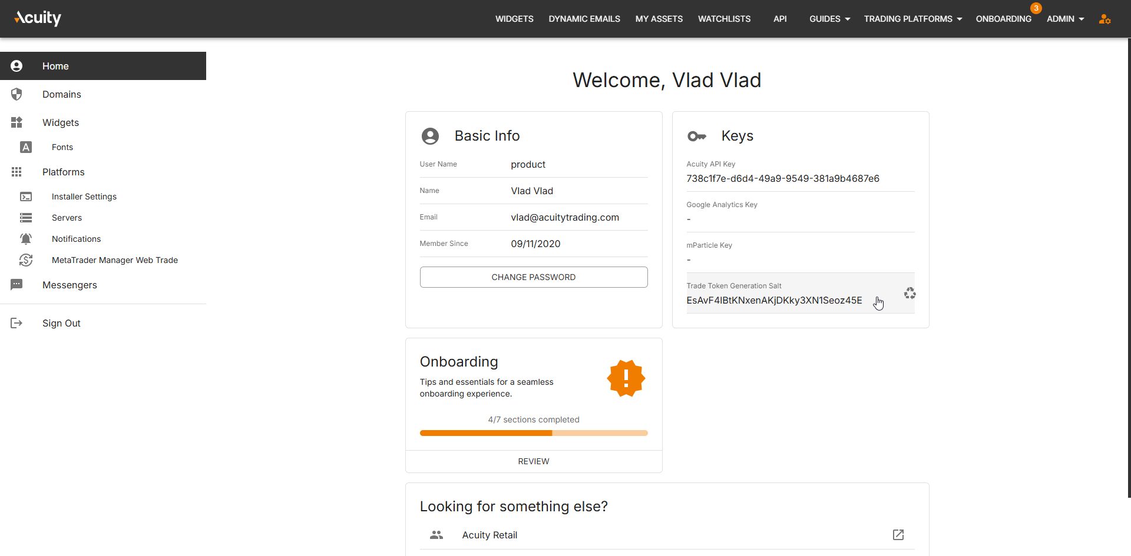Click the Looking for something else? heading

[514, 507]
